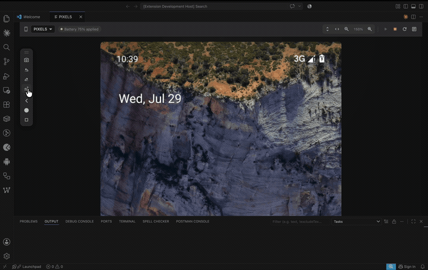The width and height of the screenshot is (428, 270).
Task: Open the Accounts menu icon
Action: coord(7,242)
